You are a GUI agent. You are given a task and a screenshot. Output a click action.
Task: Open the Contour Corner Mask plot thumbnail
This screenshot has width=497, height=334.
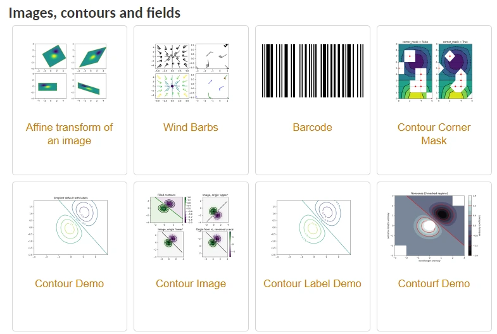tap(434, 70)
